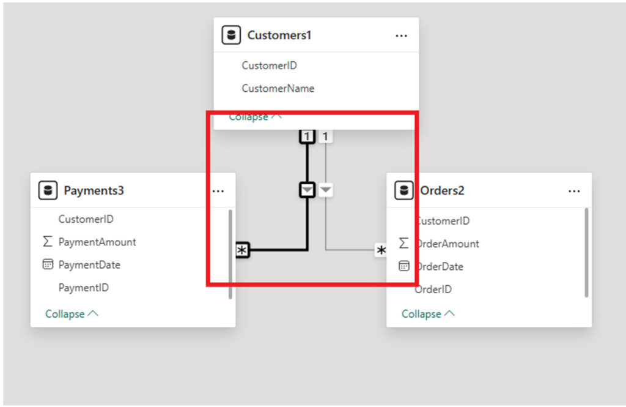Open the Customers1 more options menu
The image size is (626, 407).
tap(401, 36)
